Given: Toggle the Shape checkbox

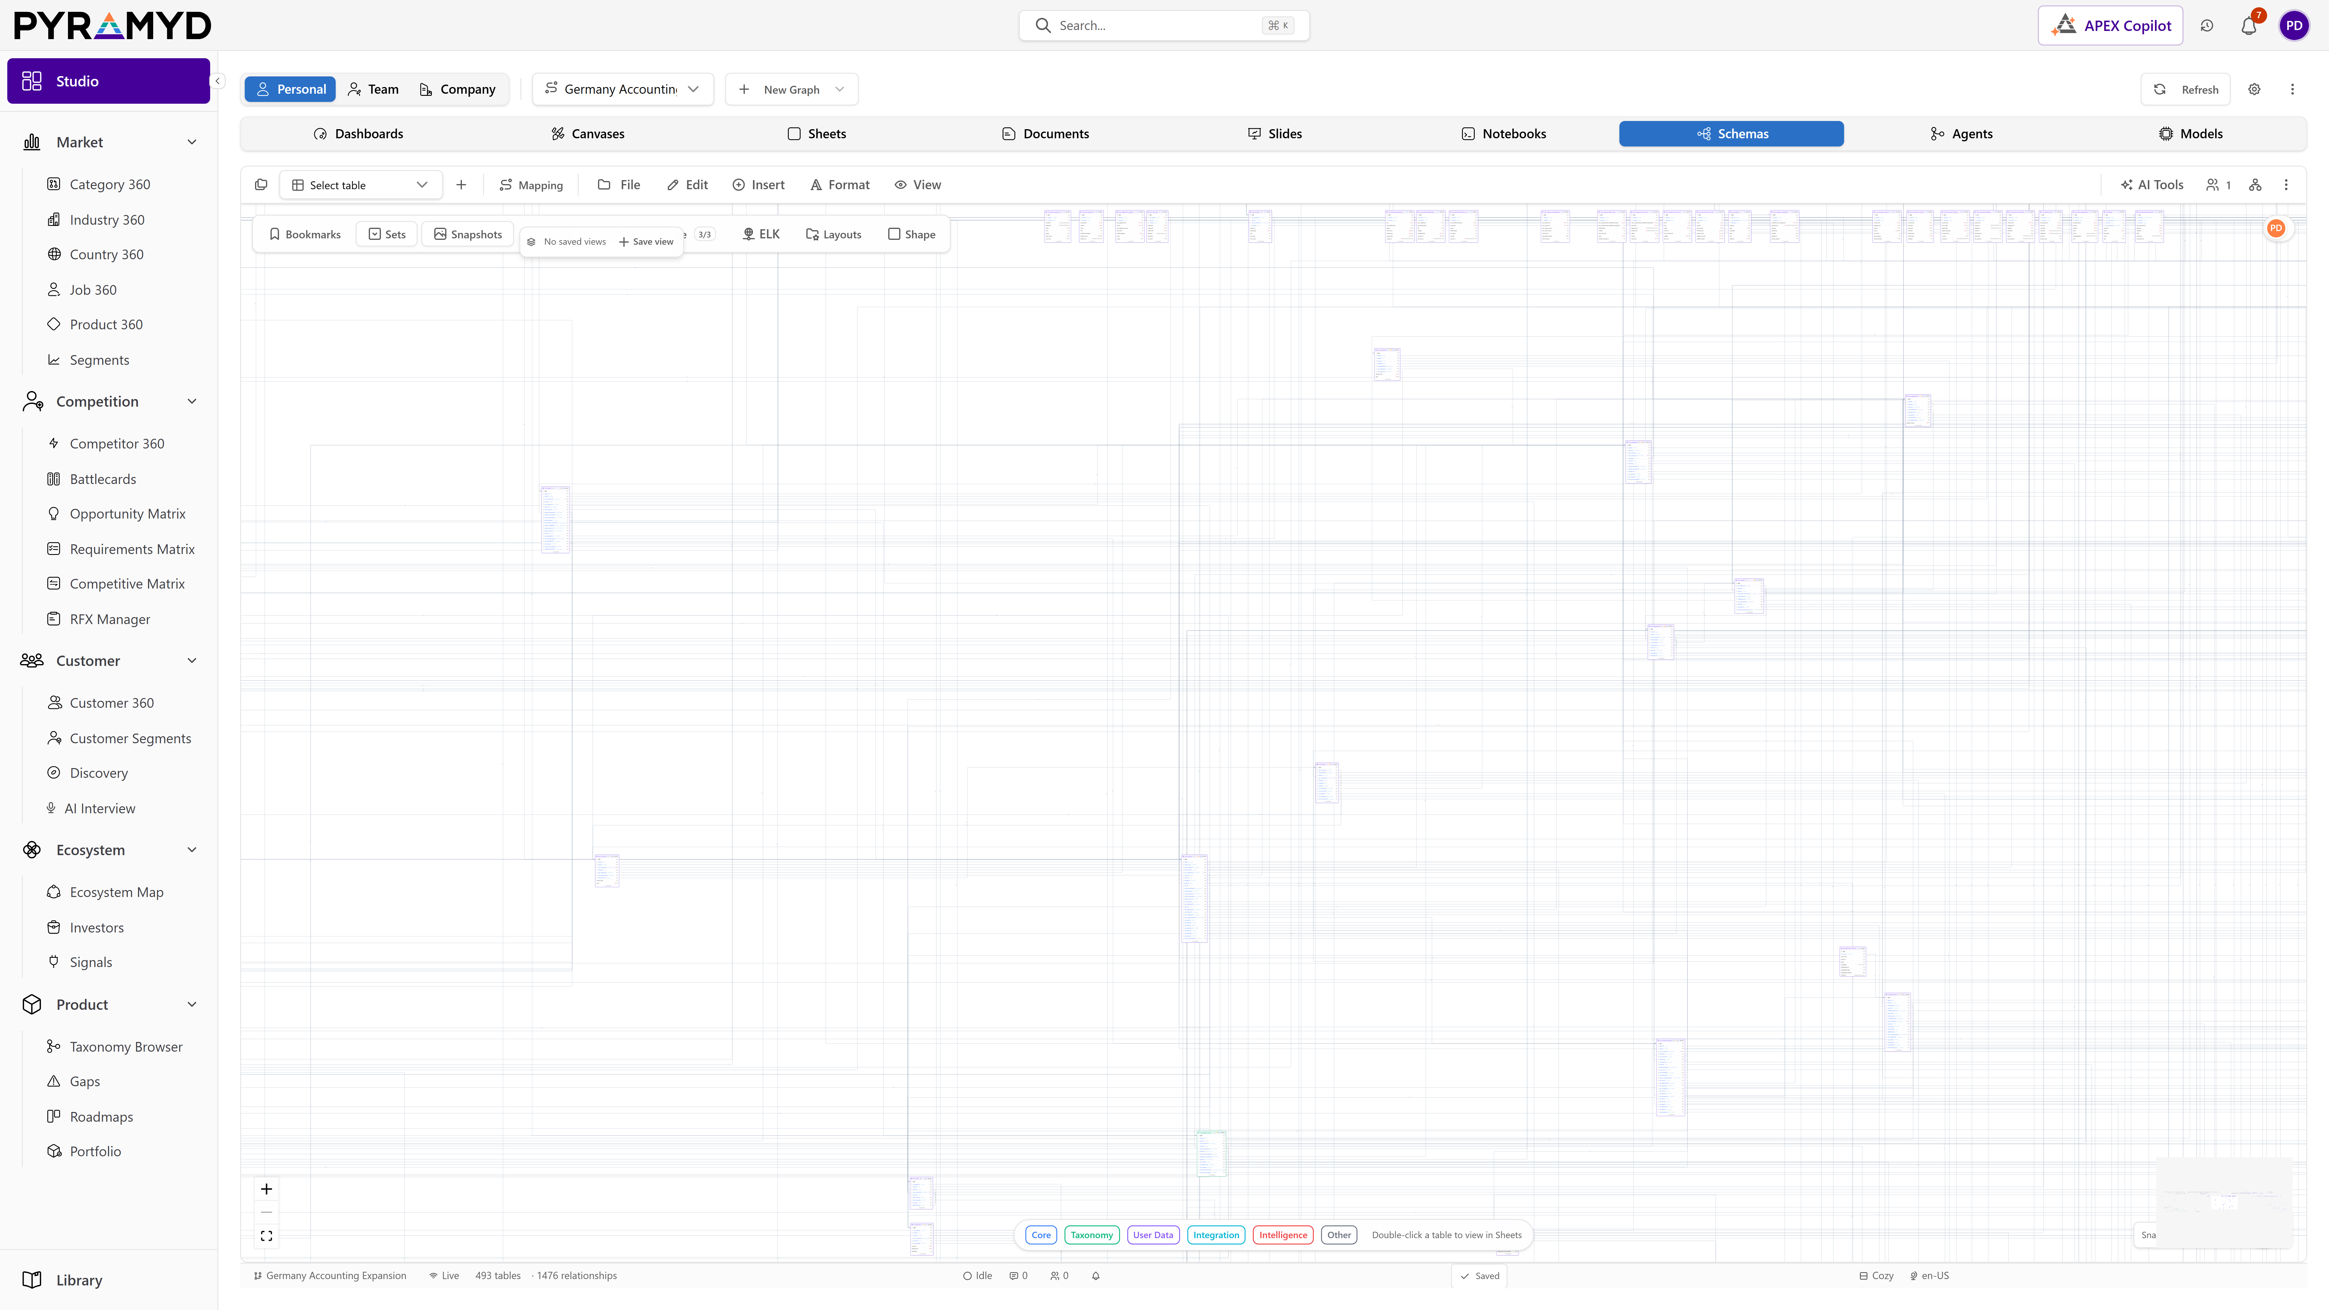Looking at the screenshot, I should [x=911, y=234].
